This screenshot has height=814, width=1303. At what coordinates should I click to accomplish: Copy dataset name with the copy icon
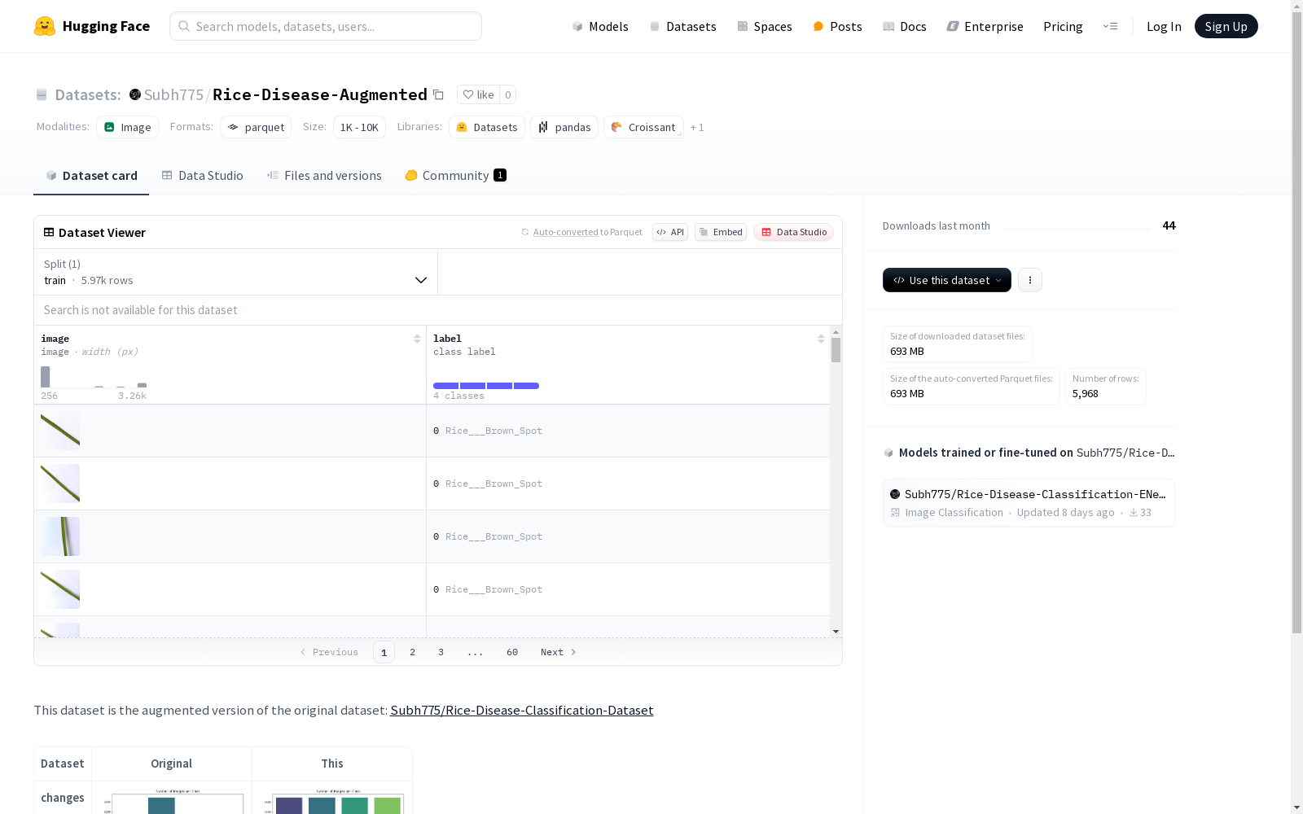pyautogui.click(x=438, y=94)
